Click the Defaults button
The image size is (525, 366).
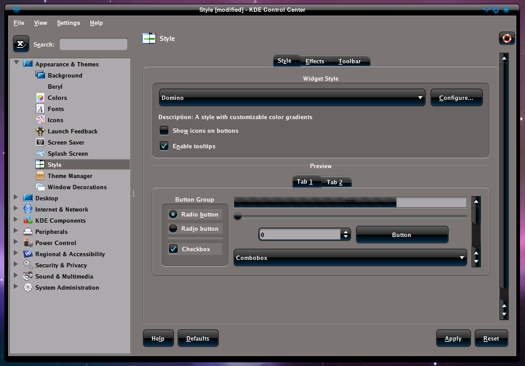click(198, 338)
